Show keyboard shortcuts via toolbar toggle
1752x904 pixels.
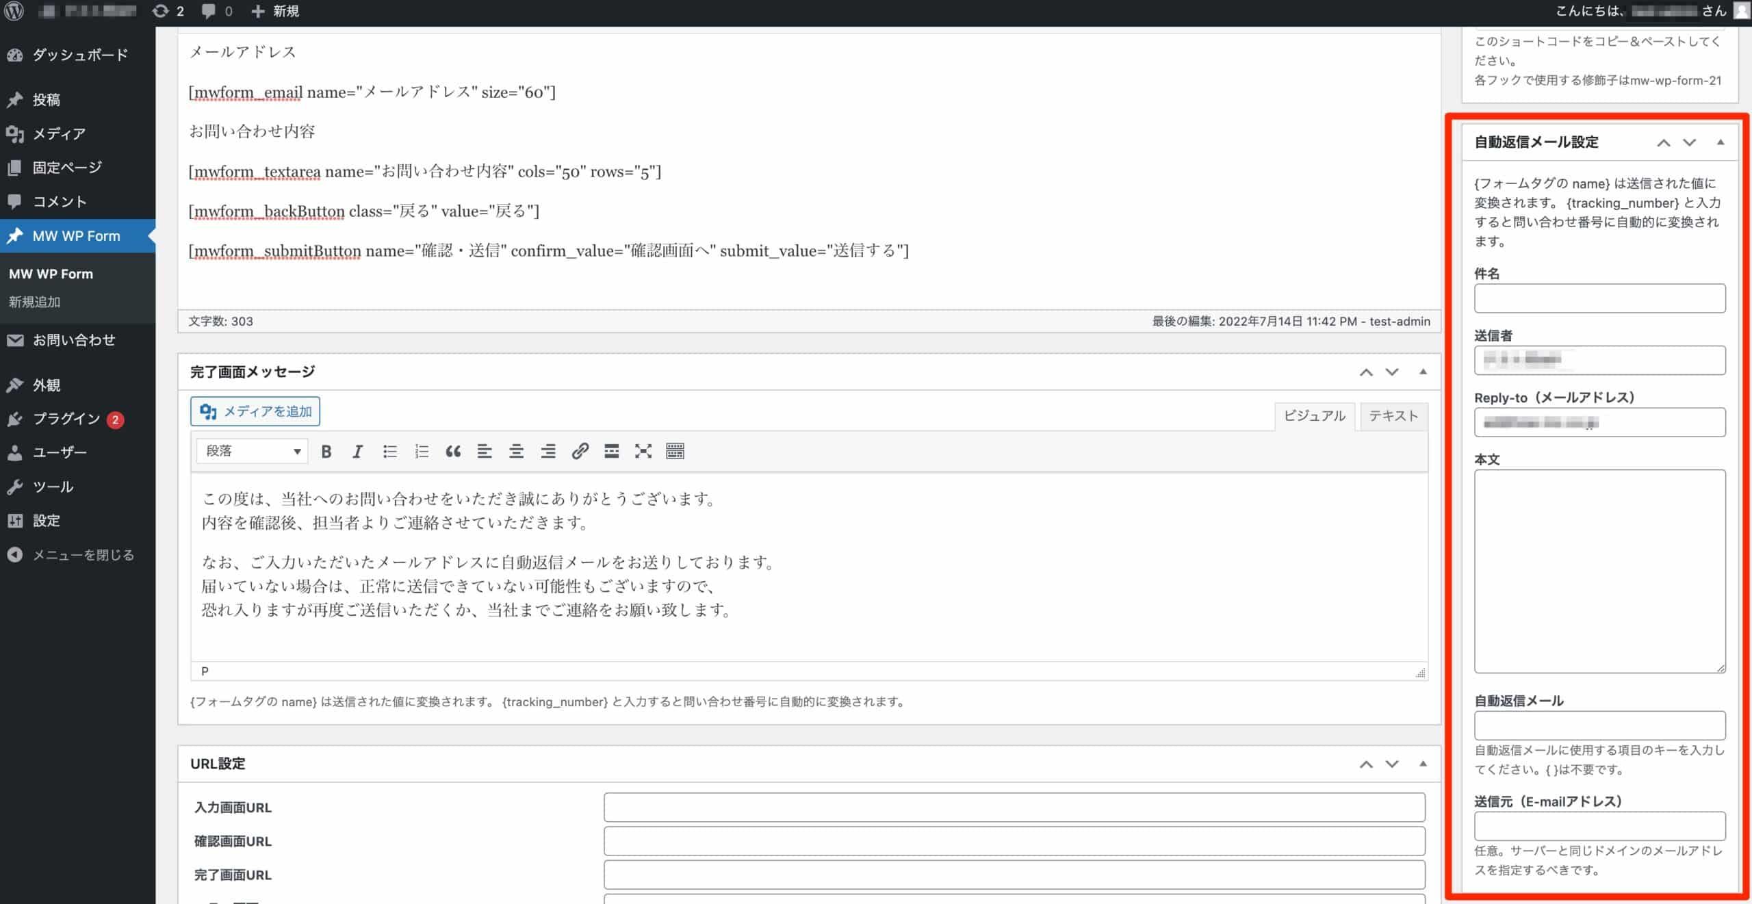point(675,451)
